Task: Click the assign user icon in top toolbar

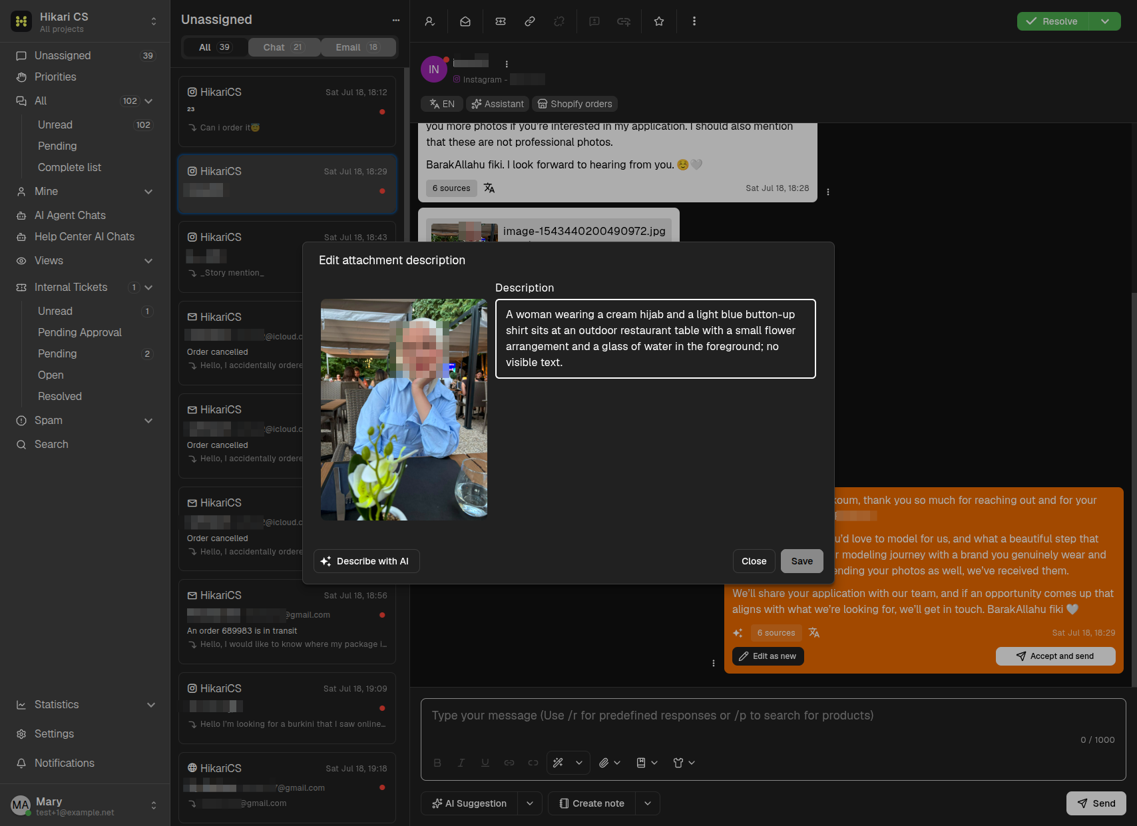Action: point(430,21)
